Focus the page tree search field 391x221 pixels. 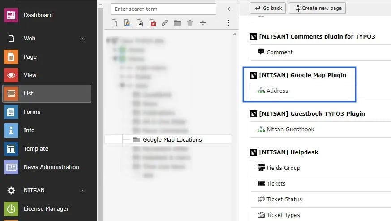click(163, 9)
